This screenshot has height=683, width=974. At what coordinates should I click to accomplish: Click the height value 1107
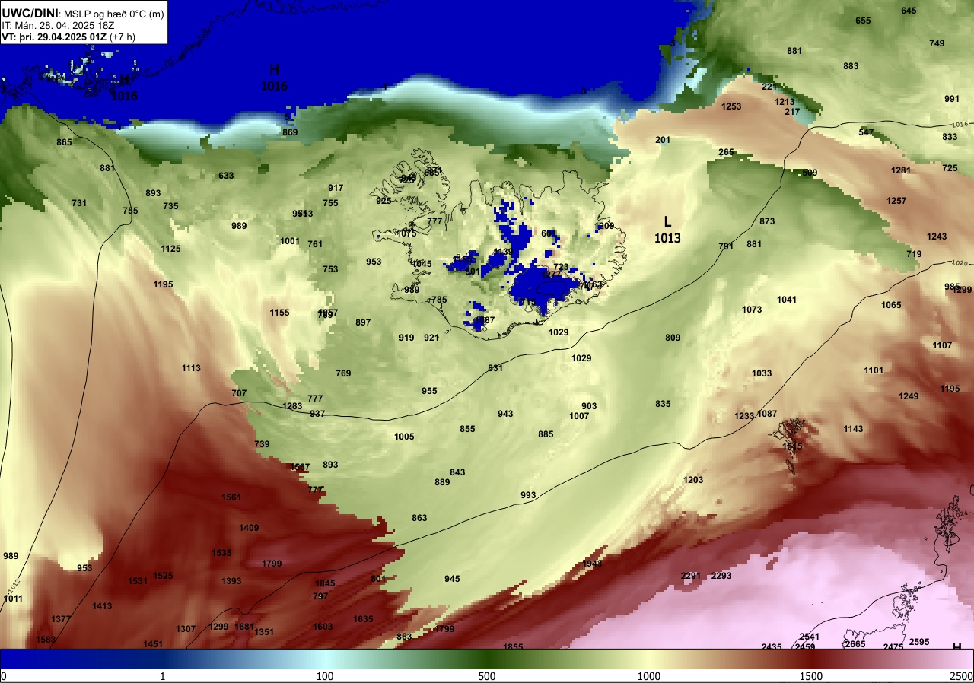pyautogui.click(x=942, y=345)
